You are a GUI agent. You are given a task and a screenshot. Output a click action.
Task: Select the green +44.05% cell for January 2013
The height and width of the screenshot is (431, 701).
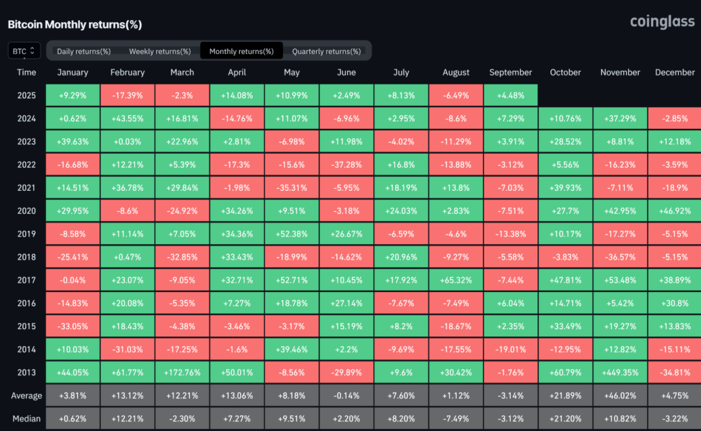(72, 372)
